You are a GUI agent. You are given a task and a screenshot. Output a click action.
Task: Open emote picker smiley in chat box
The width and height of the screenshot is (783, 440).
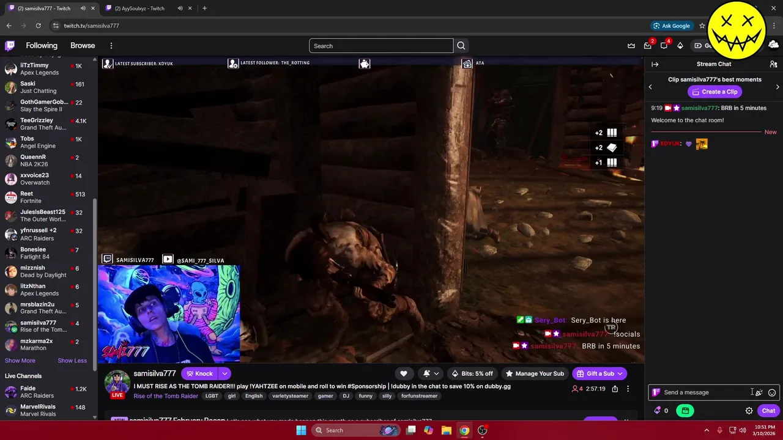(x=772, y=392)
